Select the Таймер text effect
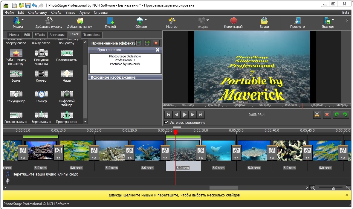 42,97
